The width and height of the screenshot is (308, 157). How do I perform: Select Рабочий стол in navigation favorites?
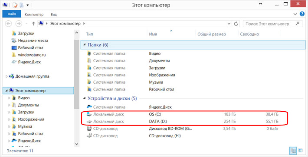pyautogui.click(x=30, y=47)
